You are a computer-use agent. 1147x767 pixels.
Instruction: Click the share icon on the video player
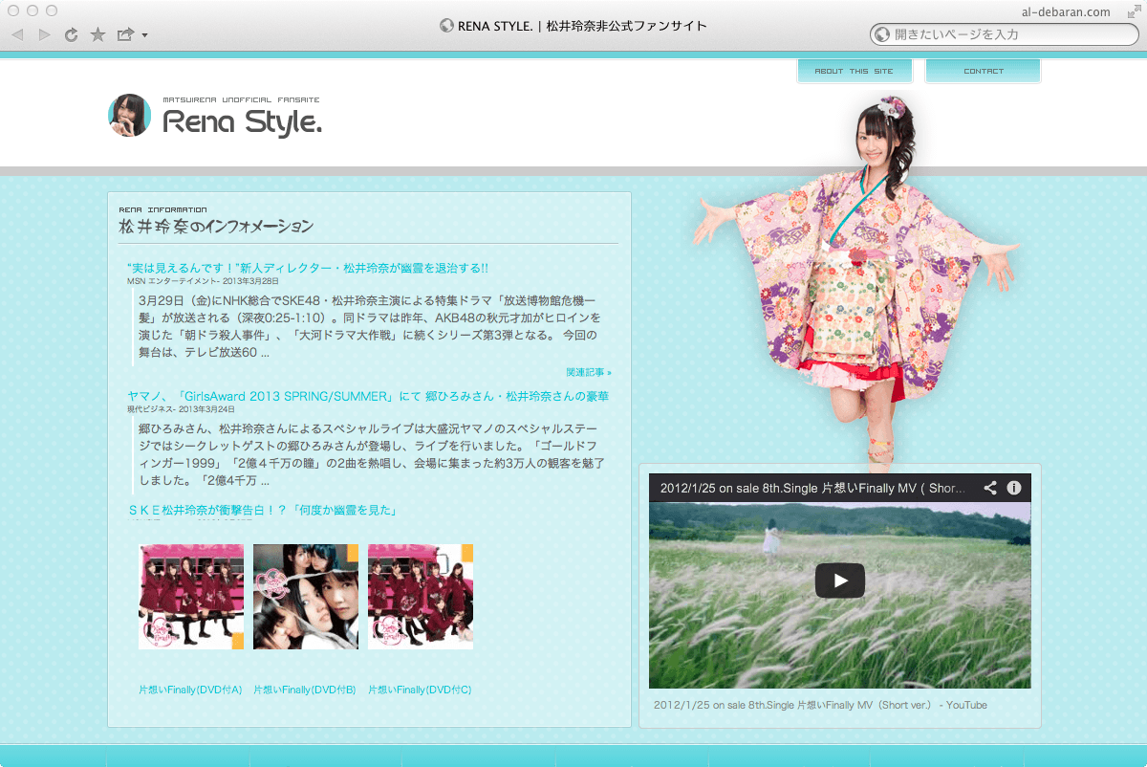tap(990, 488)
